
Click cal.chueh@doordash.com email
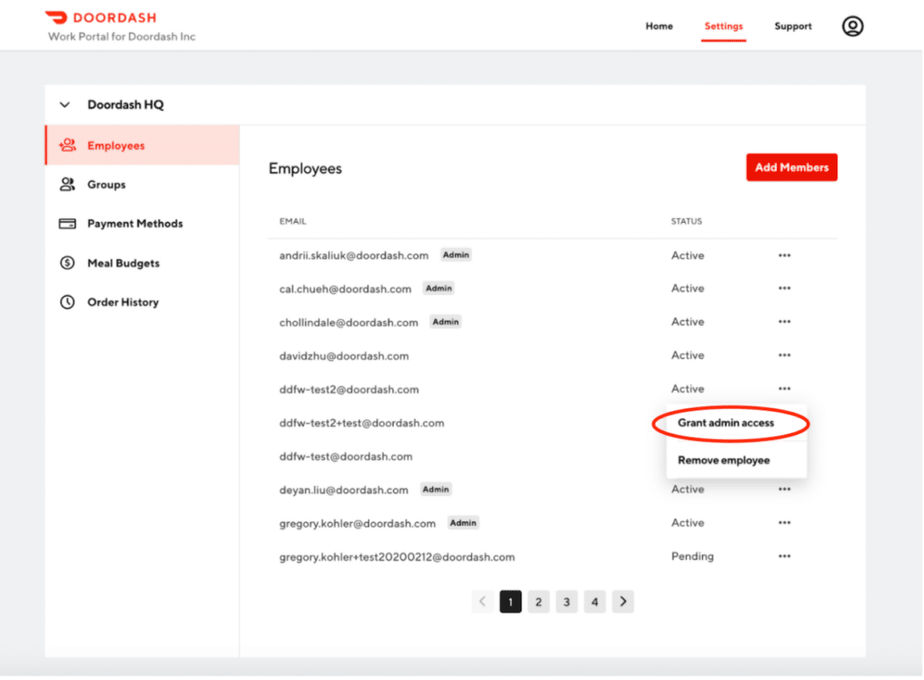click(346, 289)
